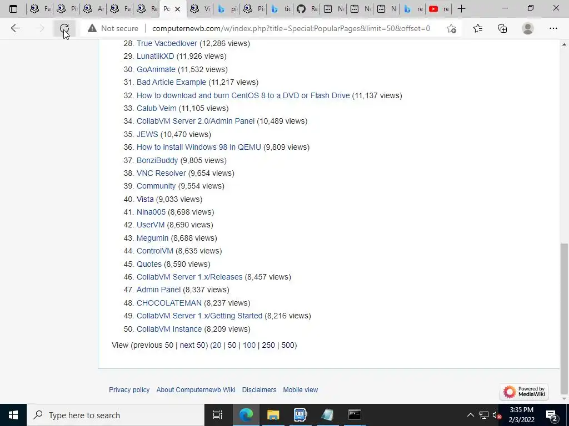Image resolution: width=569 pixels, height=426 pixels.
Task: Switch to the YouTube tab
Action: pyautogui.click(x=439, y=9)
